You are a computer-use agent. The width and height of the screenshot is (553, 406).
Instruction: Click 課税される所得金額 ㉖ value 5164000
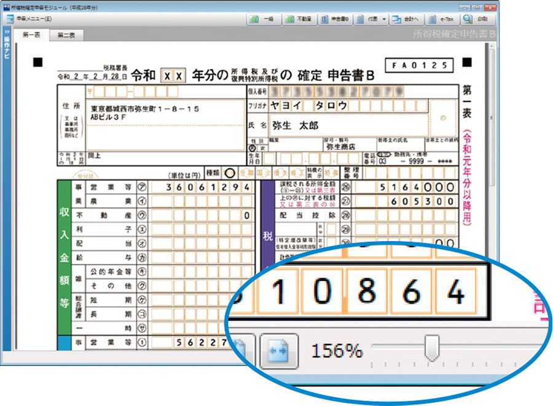tap(406, 187)
